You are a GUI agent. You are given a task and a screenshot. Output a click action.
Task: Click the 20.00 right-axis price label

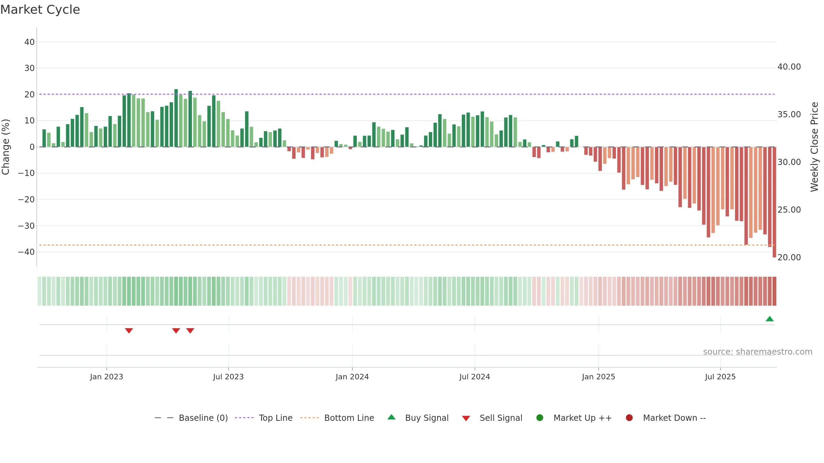(789, 258)
